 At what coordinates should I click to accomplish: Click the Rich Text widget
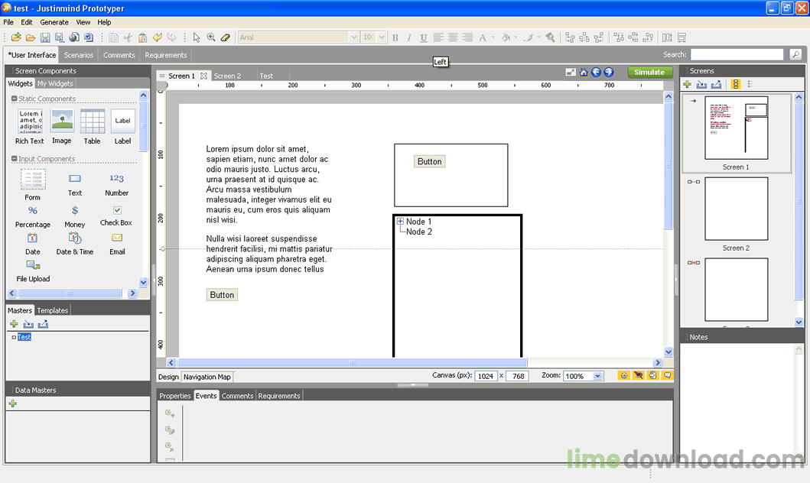(x=30, y=127)
